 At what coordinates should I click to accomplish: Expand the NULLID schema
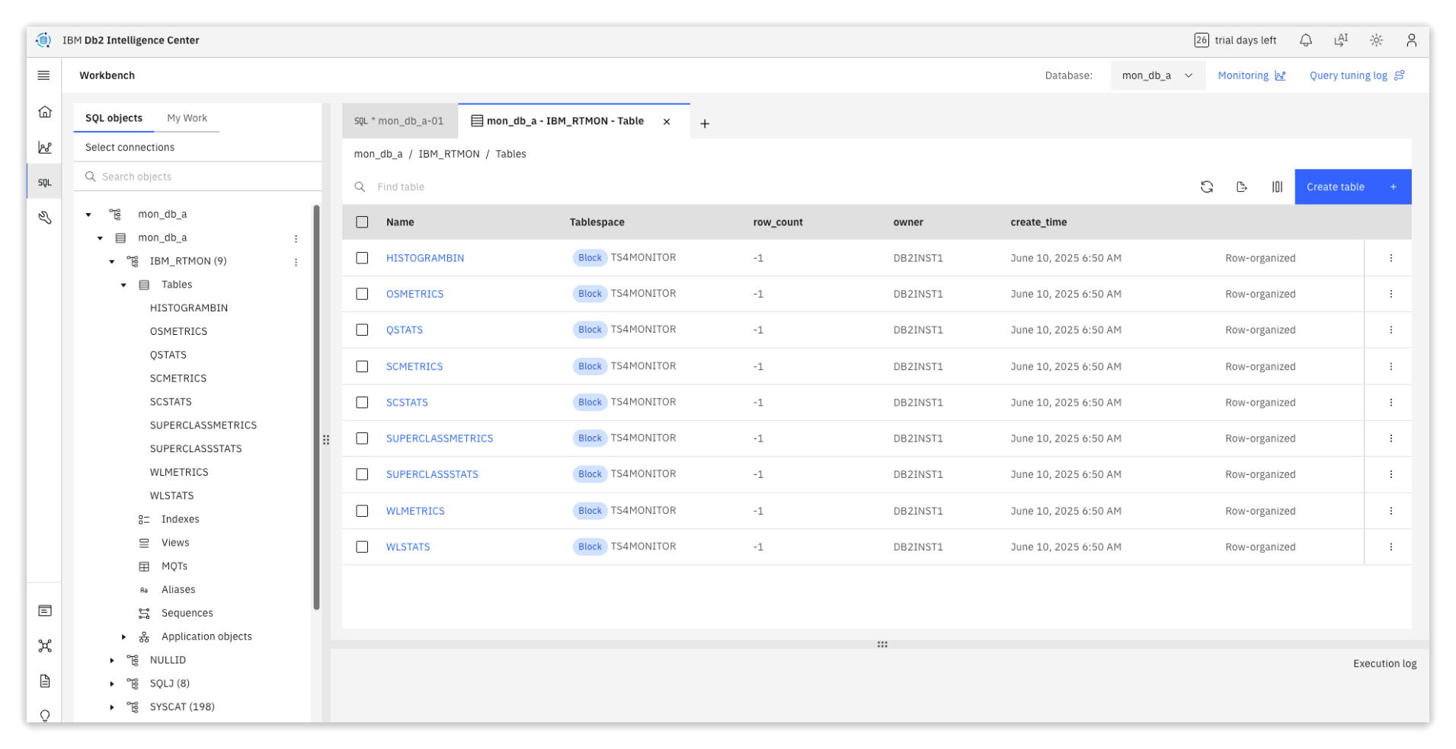pos(112,660)
